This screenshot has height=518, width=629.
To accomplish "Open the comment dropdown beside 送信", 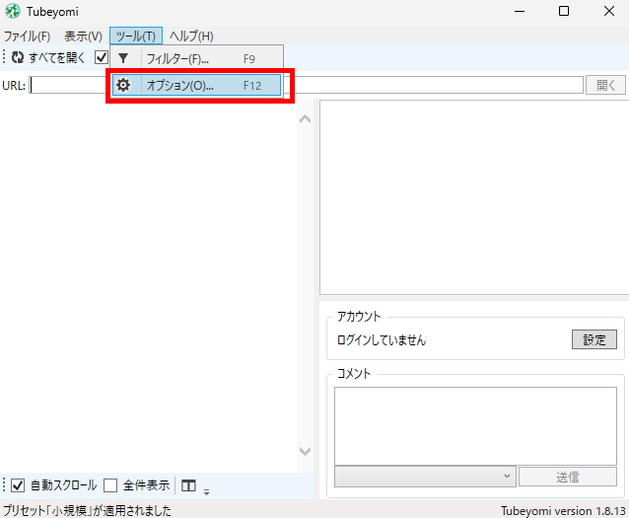I will (x=425, y=477).
